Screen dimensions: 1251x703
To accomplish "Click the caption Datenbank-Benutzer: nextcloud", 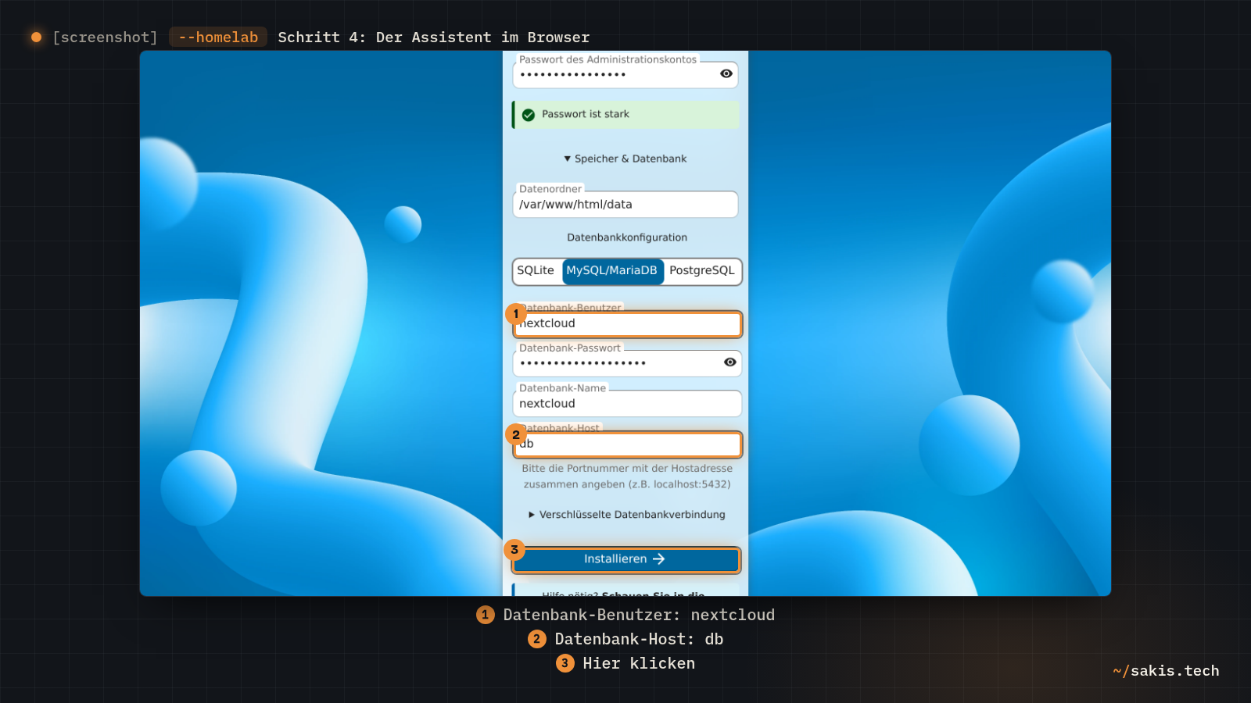I will tap(625, 615).
